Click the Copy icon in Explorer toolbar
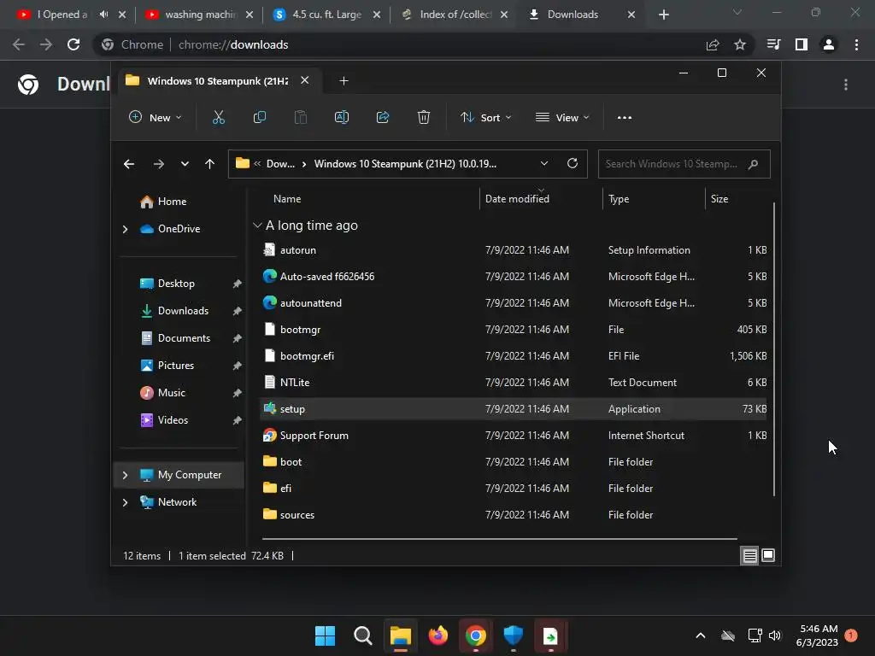 click(260, 117)
